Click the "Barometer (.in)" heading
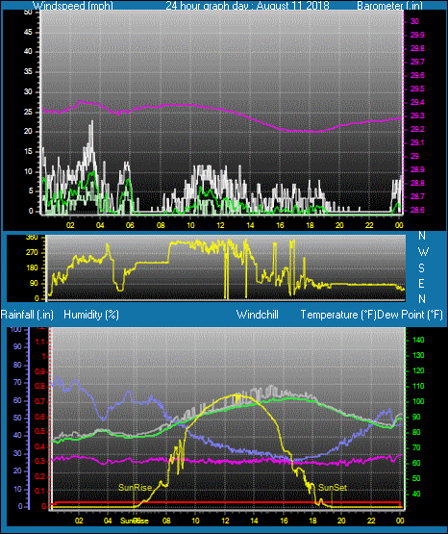Viewport: 448px width, 534px height. coord(389,6)
